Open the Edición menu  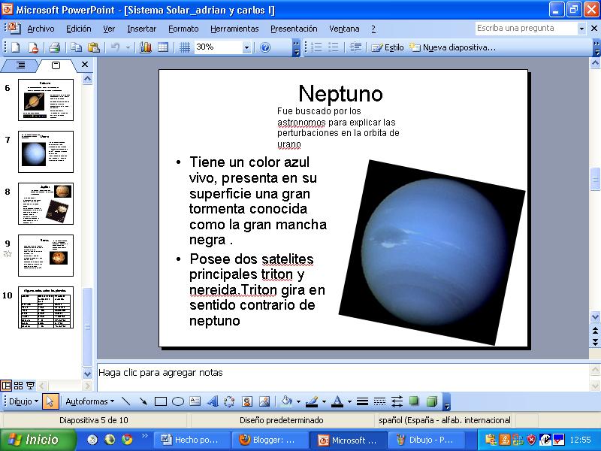pos(79,29)
